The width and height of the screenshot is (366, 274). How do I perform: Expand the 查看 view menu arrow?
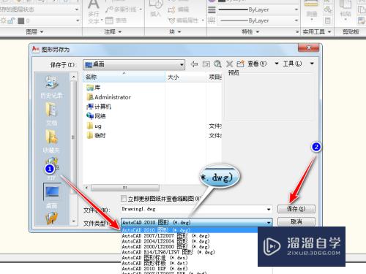tap(277, 64)
